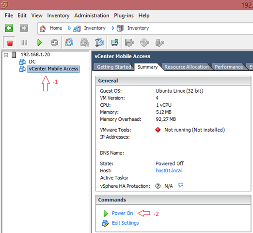Open the host01.local host link
This screenshot has height=233, width=253.
click(169, 170)
